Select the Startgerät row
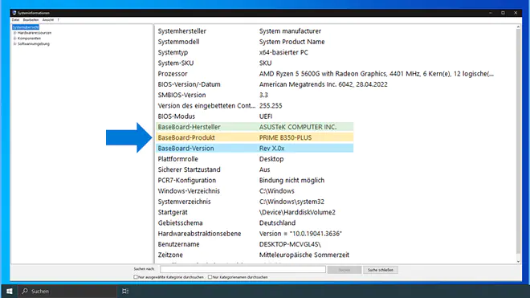 tap(336, 212)
